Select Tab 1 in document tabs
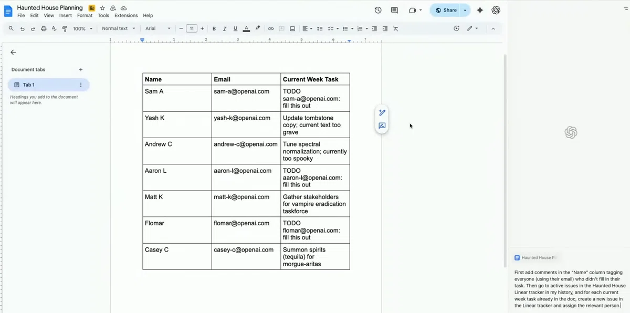Screen dimensions: 630x313 pyautogui.click(x=48, y=85)
